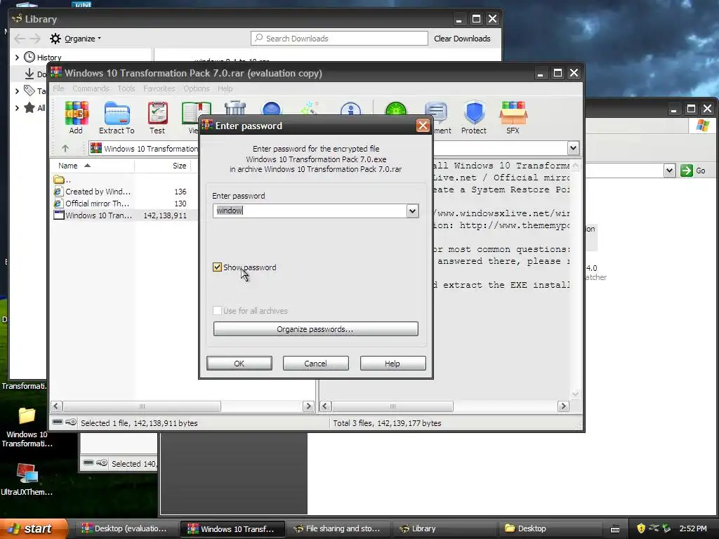Click the Test archive toolbar icon

tap(157, 113)
